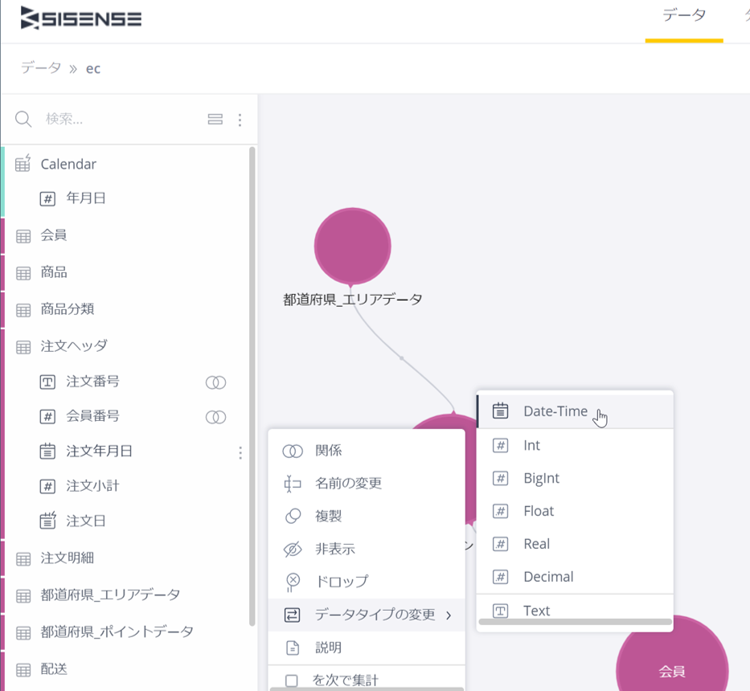This screenshot has height=691, width=750.
Task: Expand the 注文明細 table
Action: (x=67, y=558)
